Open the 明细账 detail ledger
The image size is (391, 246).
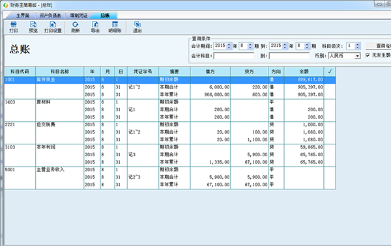pos(115,27)
